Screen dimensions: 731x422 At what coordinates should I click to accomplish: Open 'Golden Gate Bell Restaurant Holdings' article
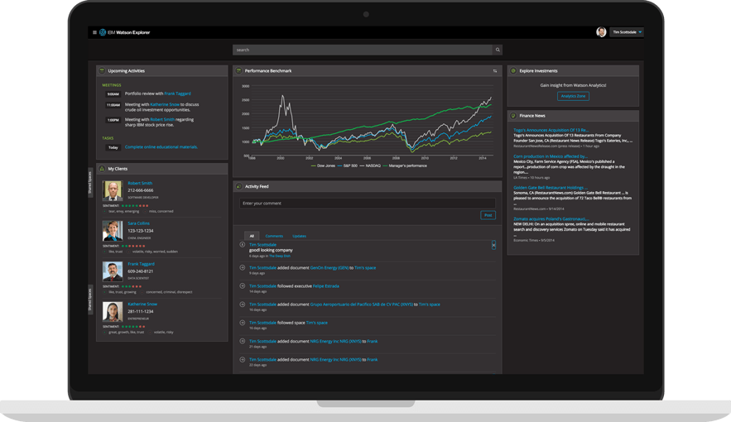[551, 188]
